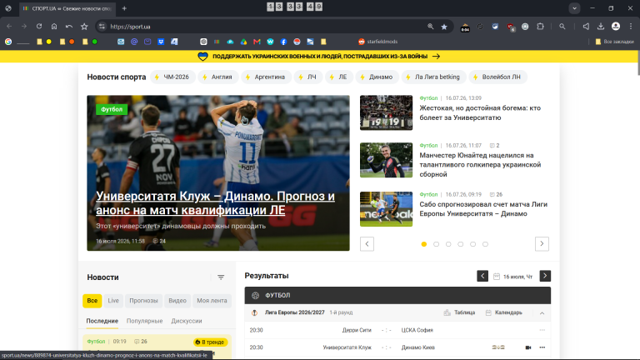The height and width of the screenshot is (360, 640).
Task: Open more options for Дерри Сити match
Action: [542, 330]
